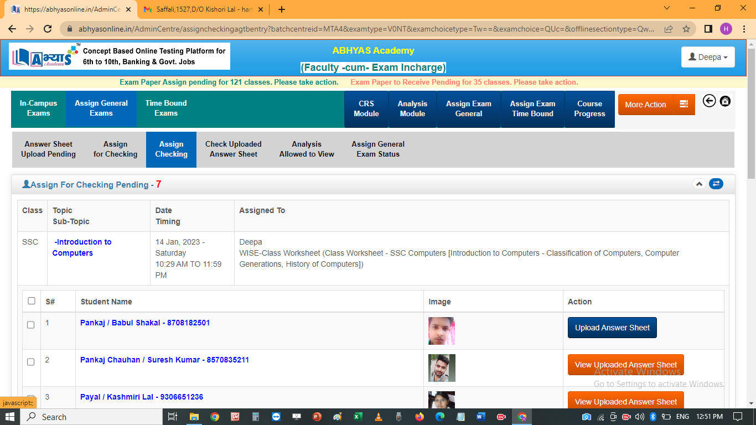Open the More Action list icon
The height and width of the screenshot is (425, 756).
[x=683, y=105]
